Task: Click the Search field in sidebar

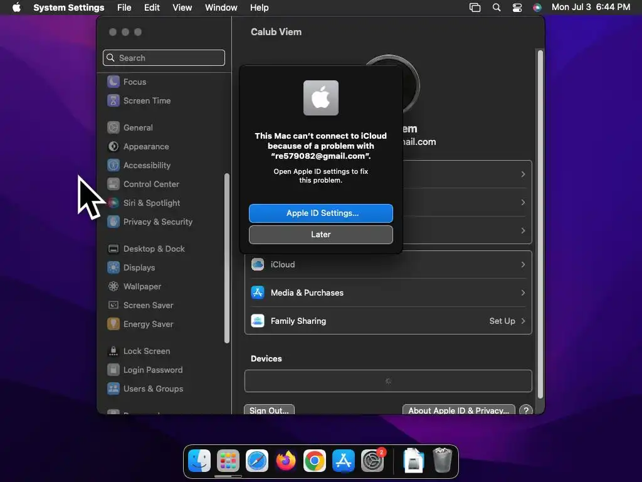Action: point(164,58)
